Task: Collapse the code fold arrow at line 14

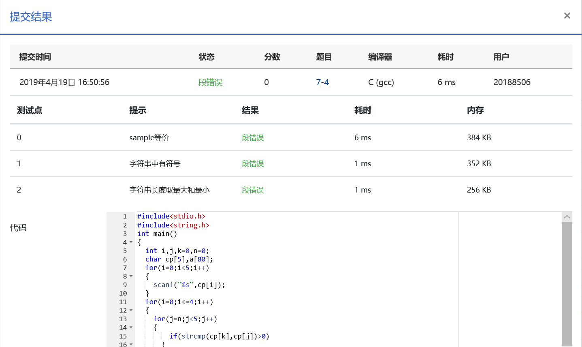Action: pyautogui.click(x=131, y=328)
